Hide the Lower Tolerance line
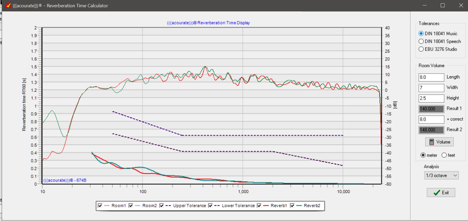The height and width of the screenshot is (221, 468). pos(210,206)
